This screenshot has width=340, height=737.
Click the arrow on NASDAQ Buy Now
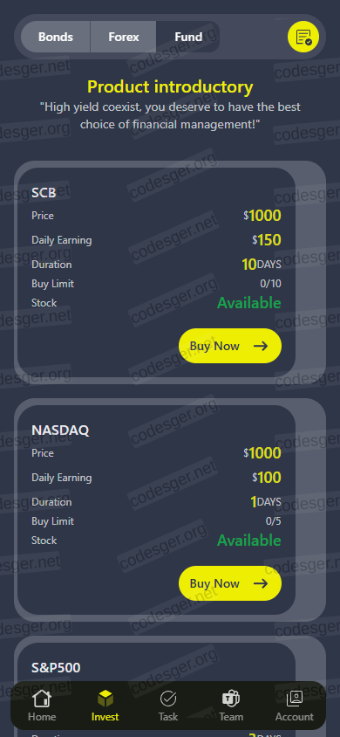tap(261, 583)
